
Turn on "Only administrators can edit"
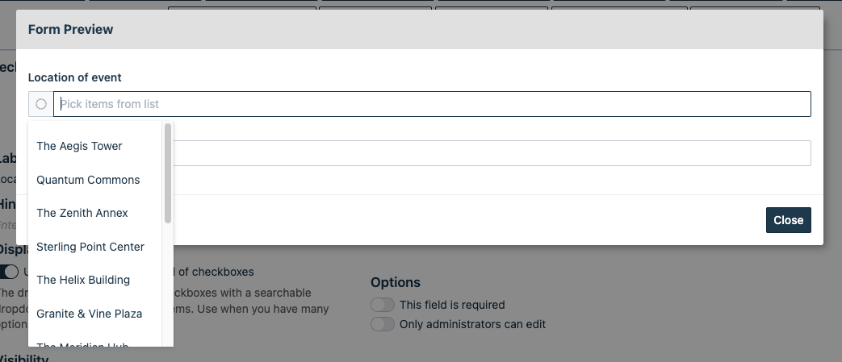point(383,324)
